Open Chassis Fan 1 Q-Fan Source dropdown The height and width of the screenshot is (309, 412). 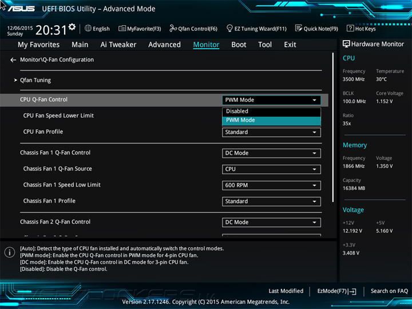point(271,169)
